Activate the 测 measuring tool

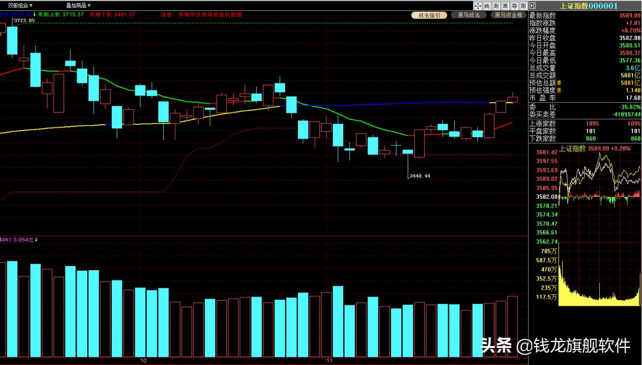[496, 6]
